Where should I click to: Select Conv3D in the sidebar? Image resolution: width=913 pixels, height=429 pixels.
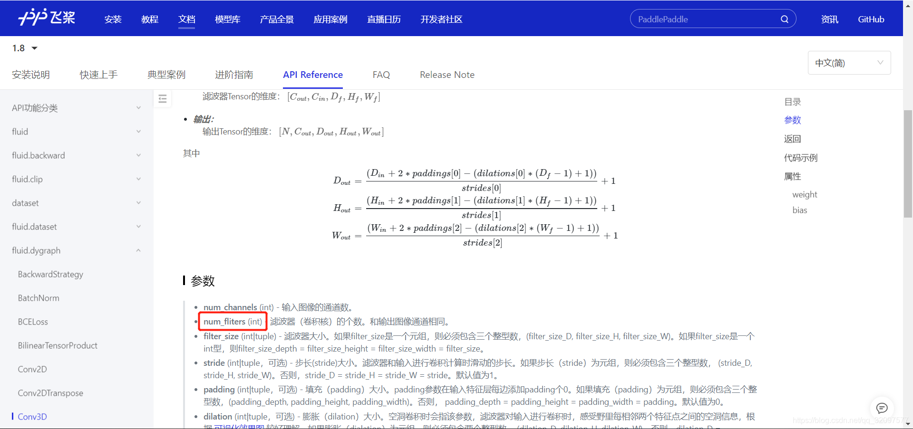pyautogui.click(x=32, y=417)
